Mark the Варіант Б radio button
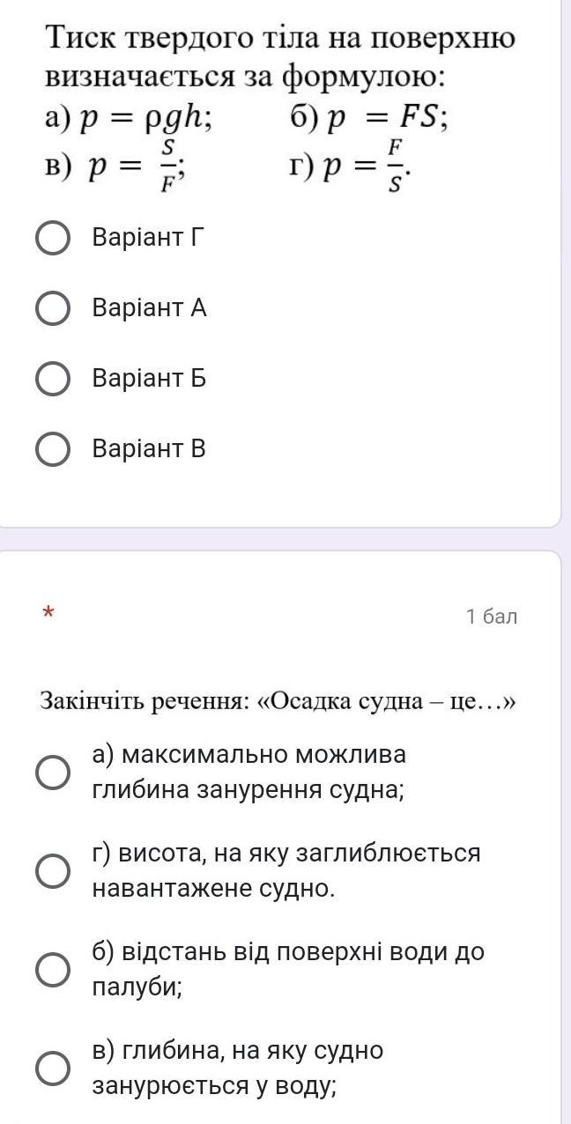This screenshot has height=1124, width=571. (x=53, y=379)
